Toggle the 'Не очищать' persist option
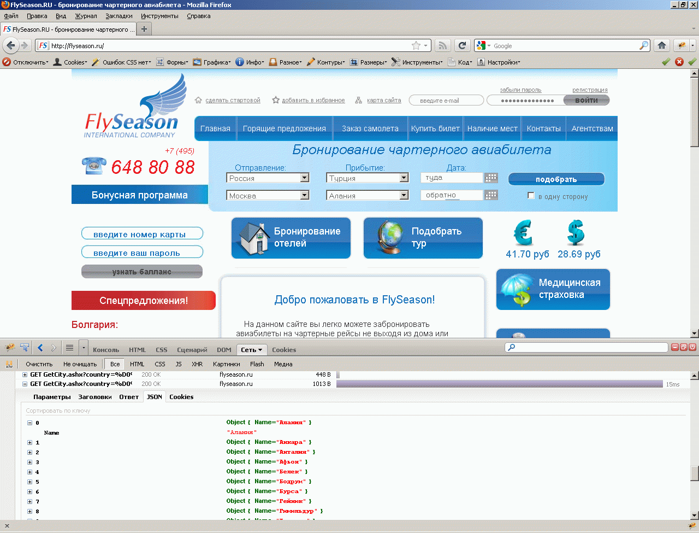Screen dimensions: 699x533 (x=80, y=364)
